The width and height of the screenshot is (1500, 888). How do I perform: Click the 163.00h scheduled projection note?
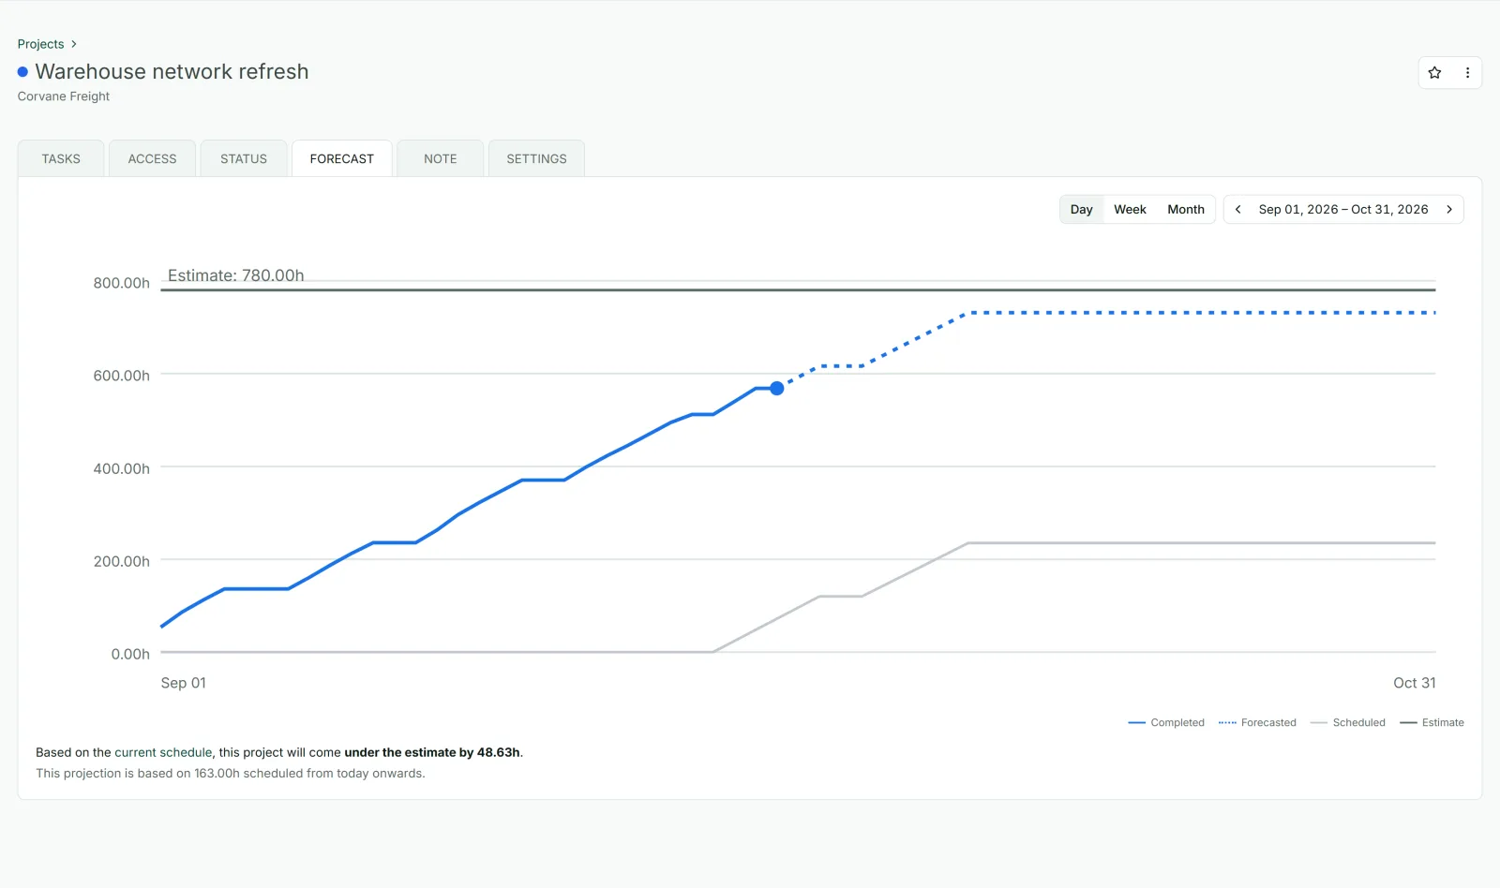231,774
